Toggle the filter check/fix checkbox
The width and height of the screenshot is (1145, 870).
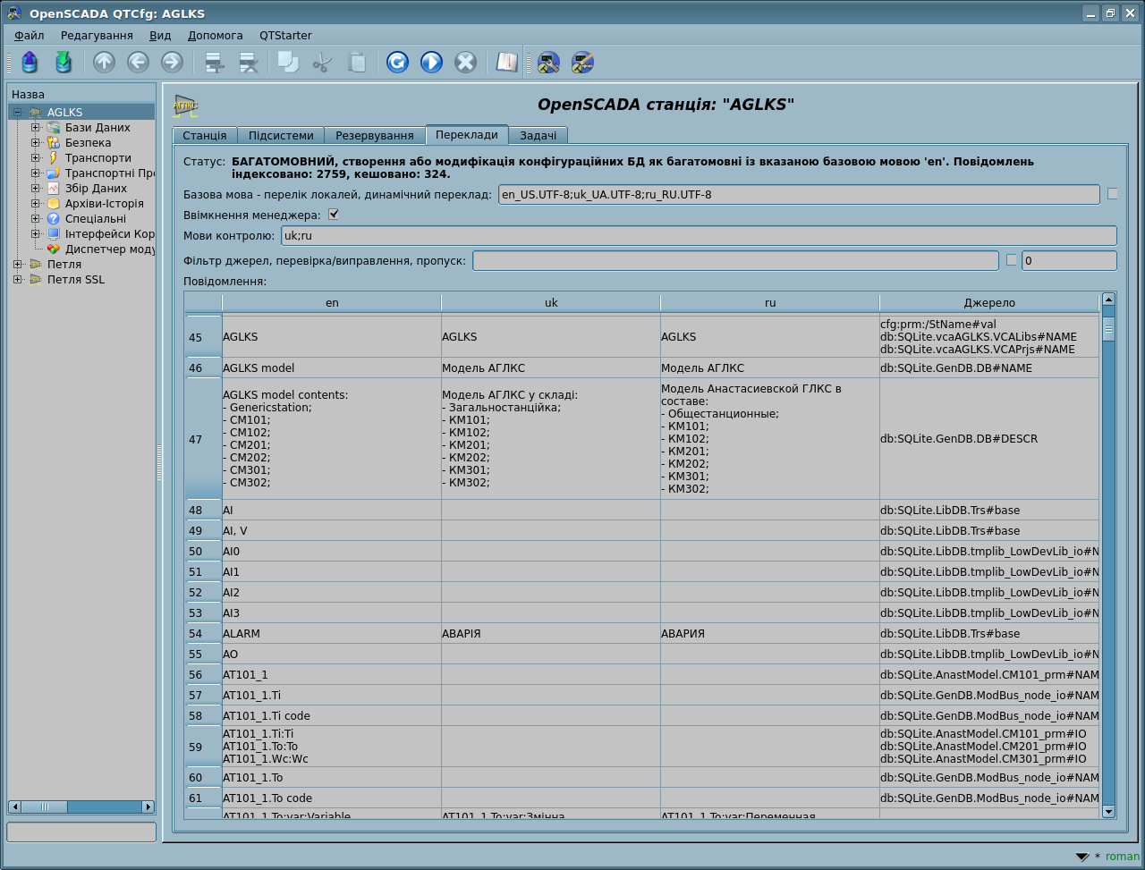[x=1012, y=259]
